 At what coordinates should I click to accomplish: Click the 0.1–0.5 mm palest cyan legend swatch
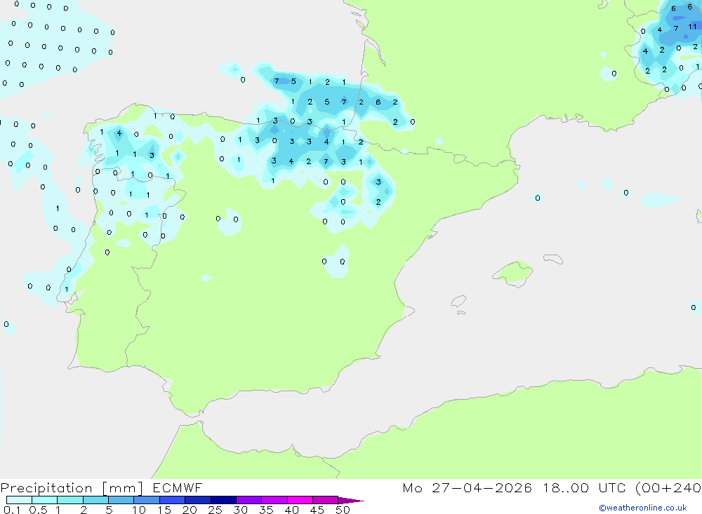tap(19, 500)
